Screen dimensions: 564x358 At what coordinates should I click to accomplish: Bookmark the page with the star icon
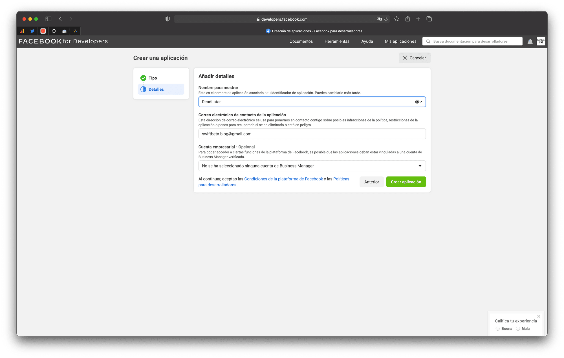point(397,19)
